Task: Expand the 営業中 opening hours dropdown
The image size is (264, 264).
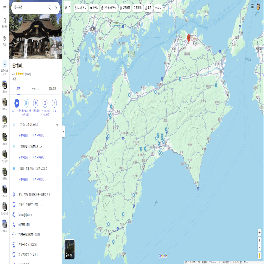Action: [x=41, y=205]
